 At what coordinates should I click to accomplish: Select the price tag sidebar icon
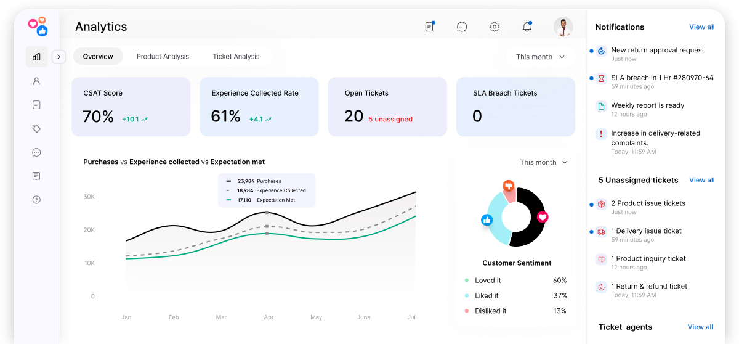36,128
